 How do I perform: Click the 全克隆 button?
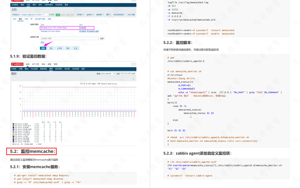[59, 48]
